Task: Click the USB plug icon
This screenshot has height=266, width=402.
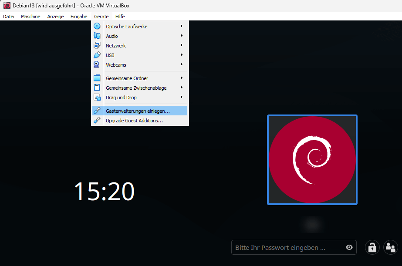Action: point(97,55)
